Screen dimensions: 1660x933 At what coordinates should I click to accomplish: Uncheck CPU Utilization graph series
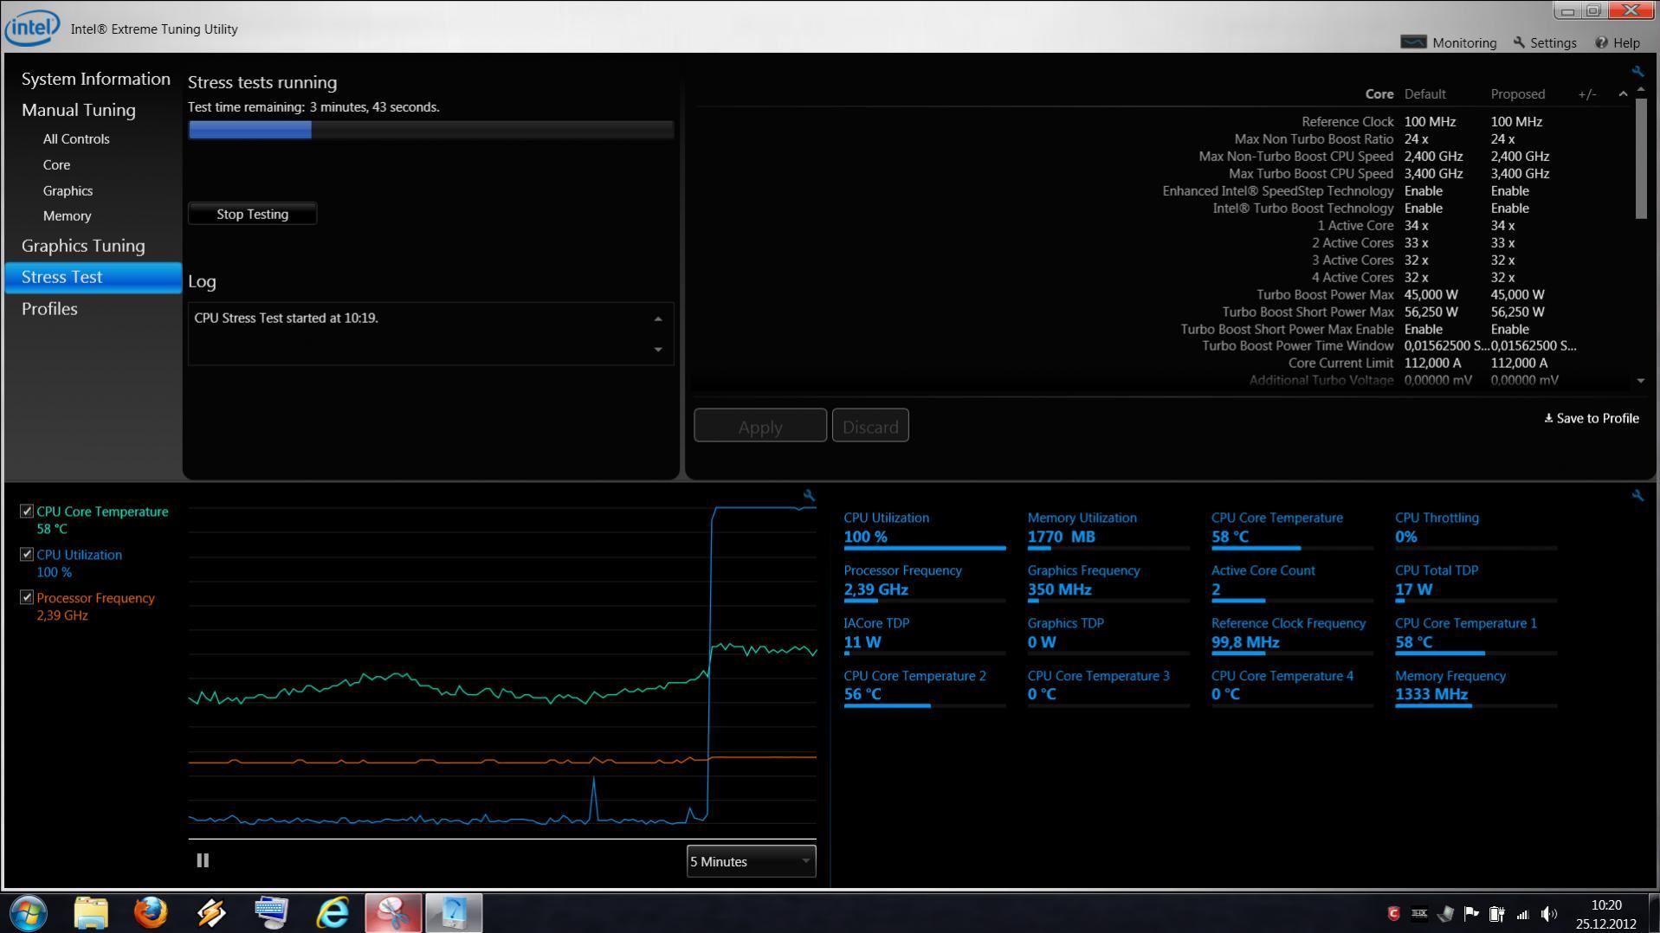[x=27, y=555]
